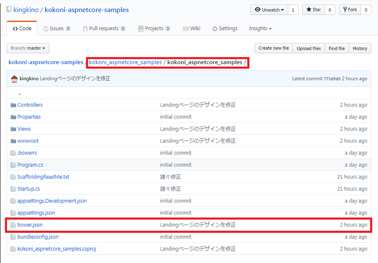This screenshot has height=263, width=378.
Task: Click the file icon next to ScaffoldingReadMe.txt
Action: pyautogui.click(x=13, y=177)
